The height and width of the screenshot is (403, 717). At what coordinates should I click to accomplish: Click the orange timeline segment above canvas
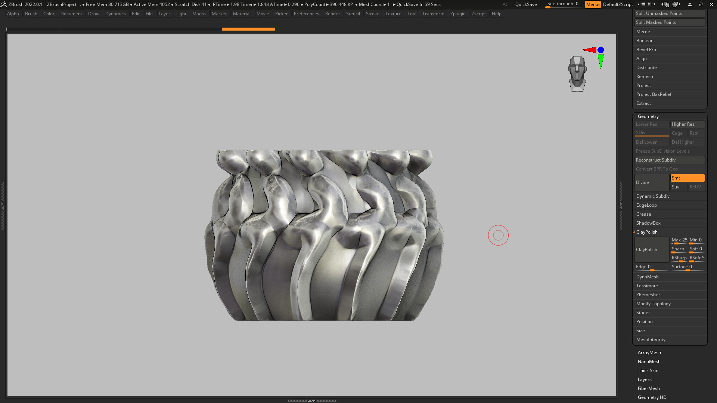tap(248, 29)
